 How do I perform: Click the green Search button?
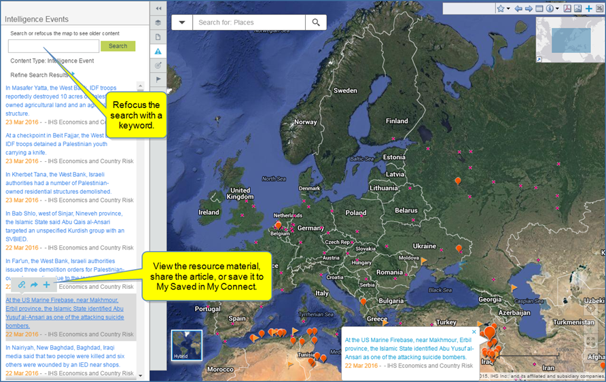(118, 46)
